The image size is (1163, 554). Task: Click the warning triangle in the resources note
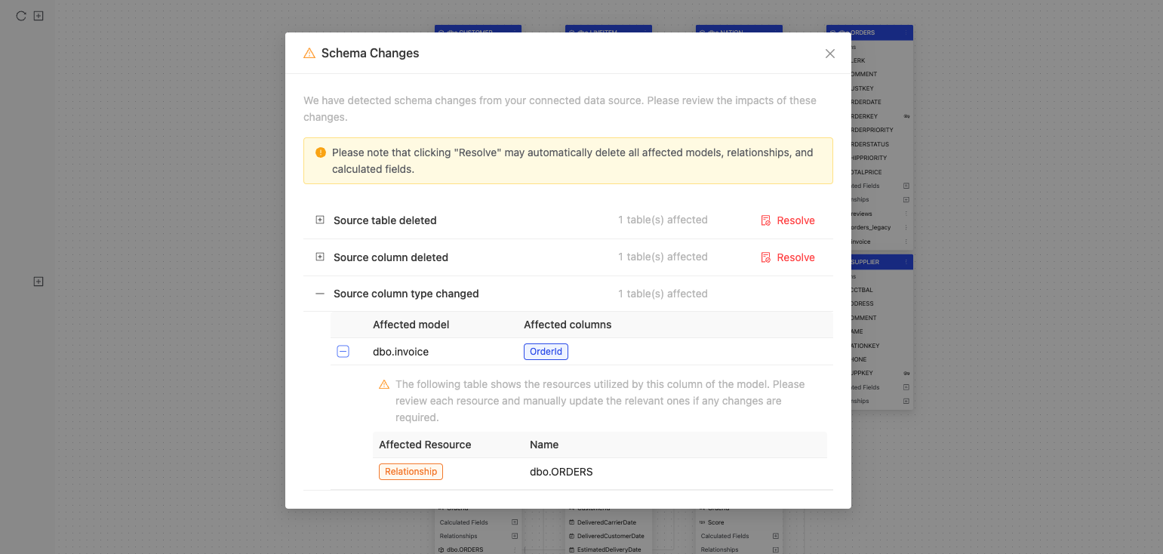pyautogui.click(x=384, y=384)
